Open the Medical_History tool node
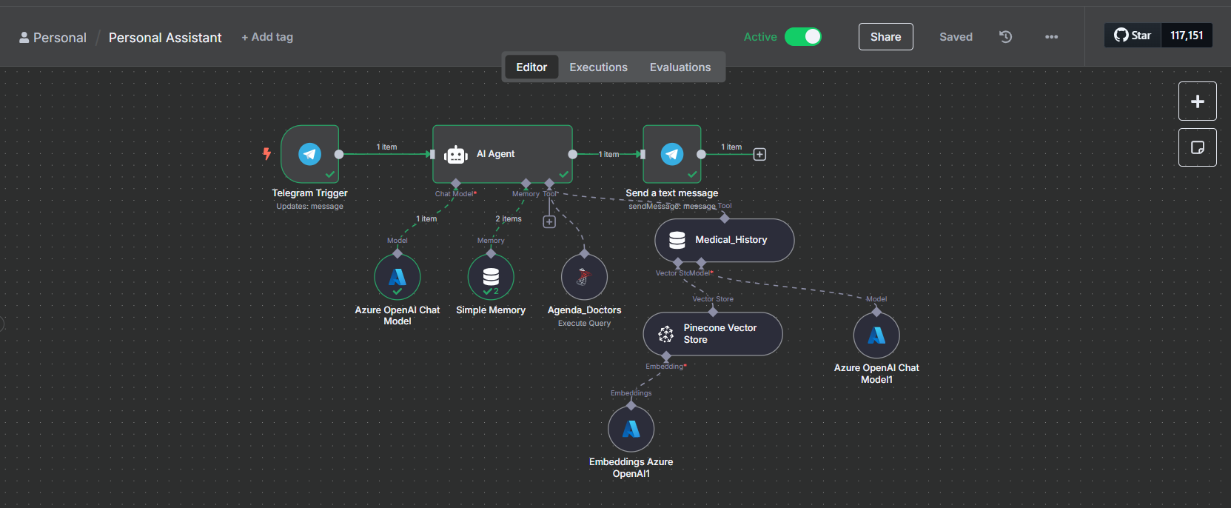This screenshot has width=1231, height=508. (724, 240)
